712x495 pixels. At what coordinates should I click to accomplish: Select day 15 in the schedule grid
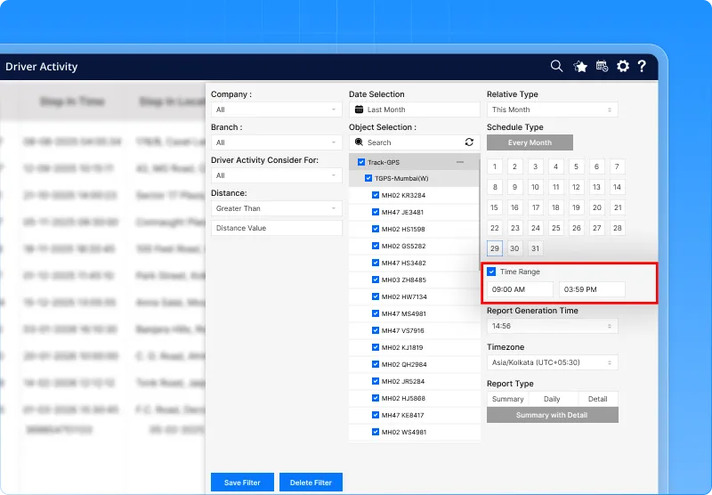pyautogui.click(x=495, y=207)
